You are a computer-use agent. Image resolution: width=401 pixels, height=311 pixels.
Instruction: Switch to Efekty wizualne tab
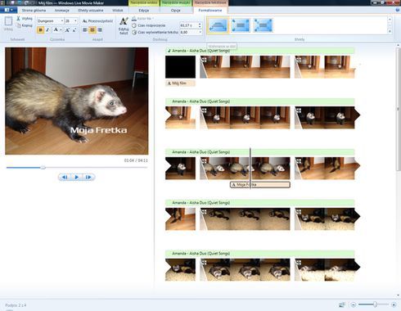(91, 11)
